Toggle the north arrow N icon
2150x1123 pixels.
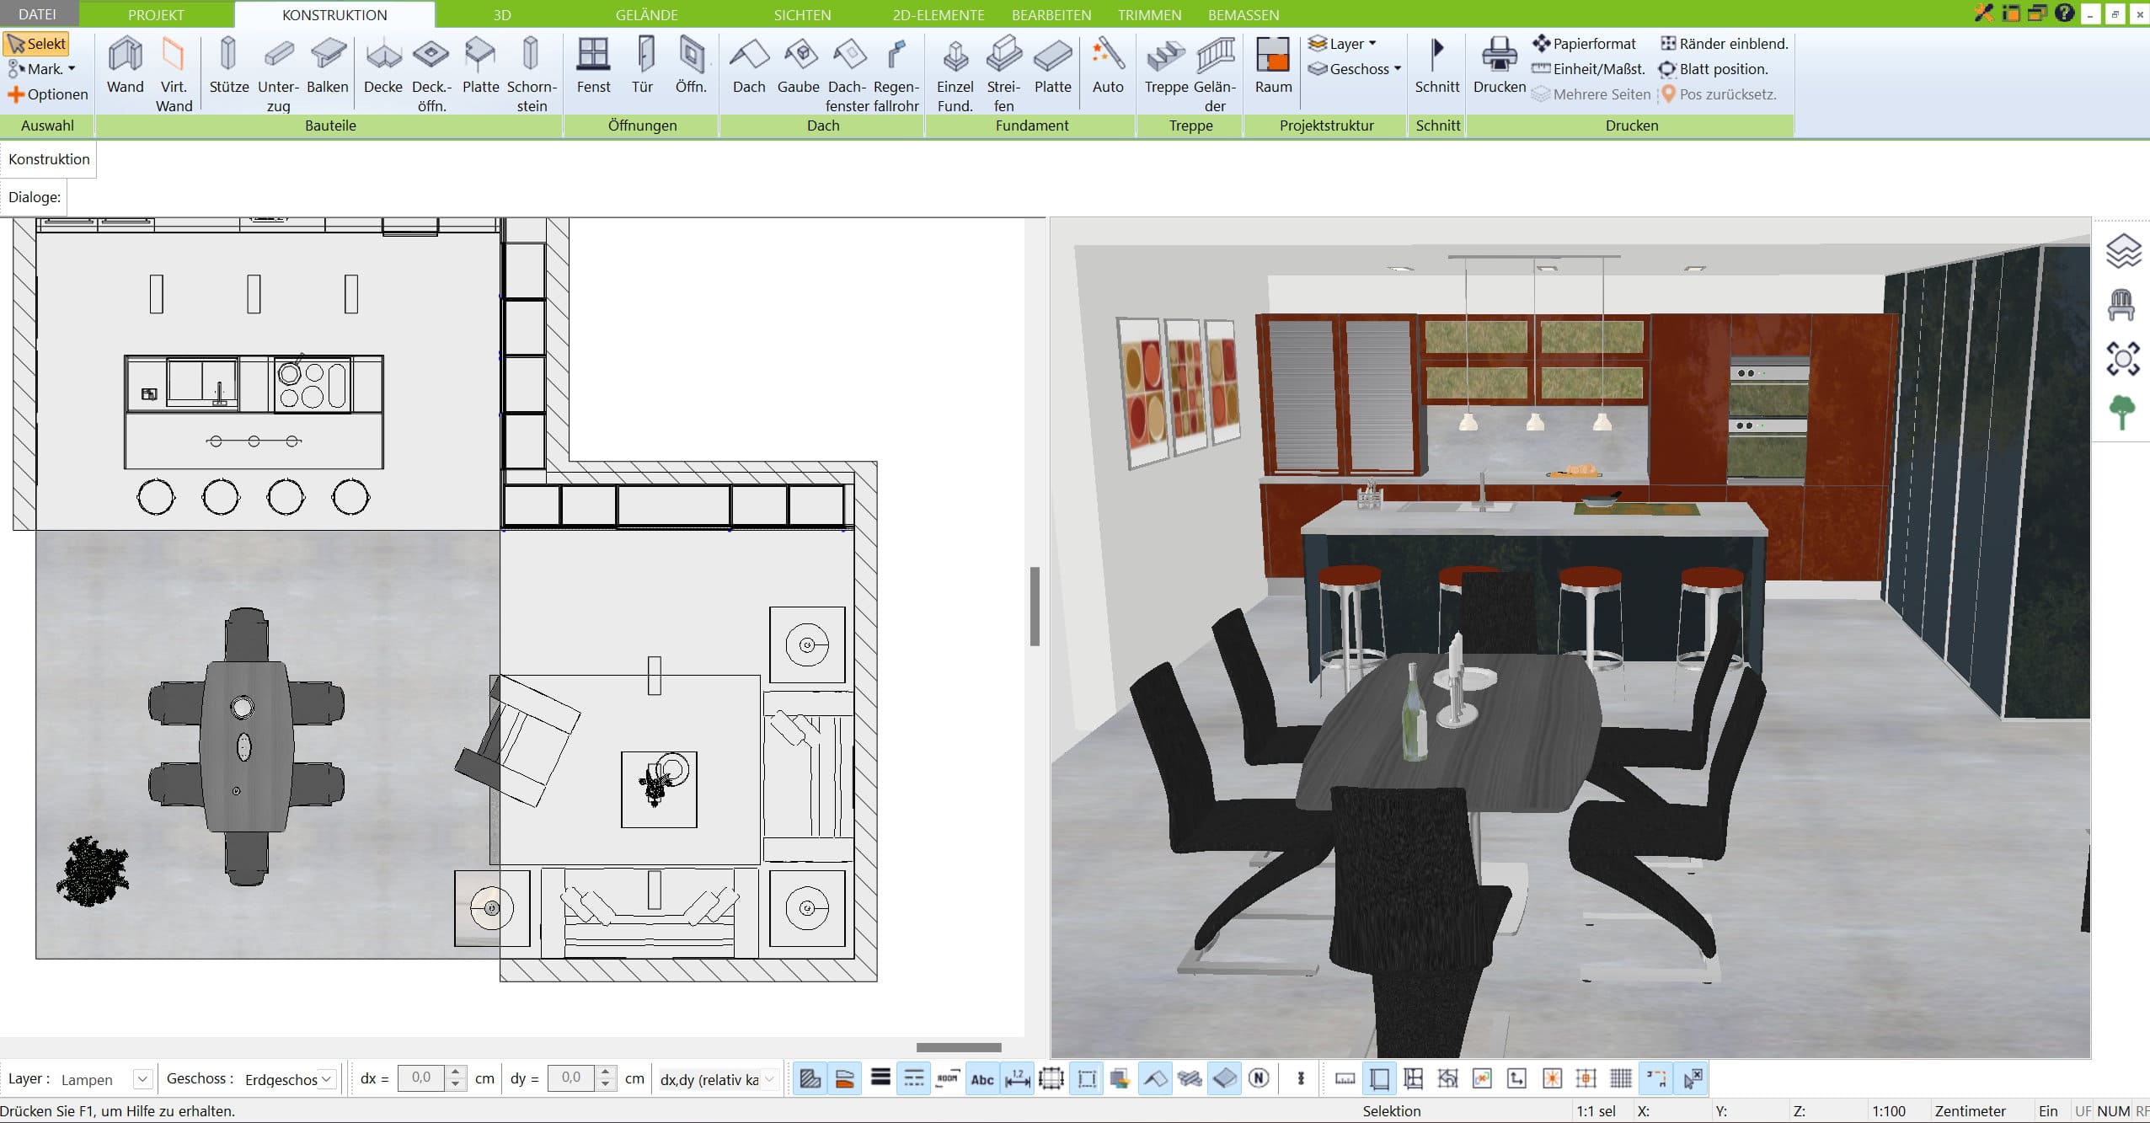pos(1259,1078)
